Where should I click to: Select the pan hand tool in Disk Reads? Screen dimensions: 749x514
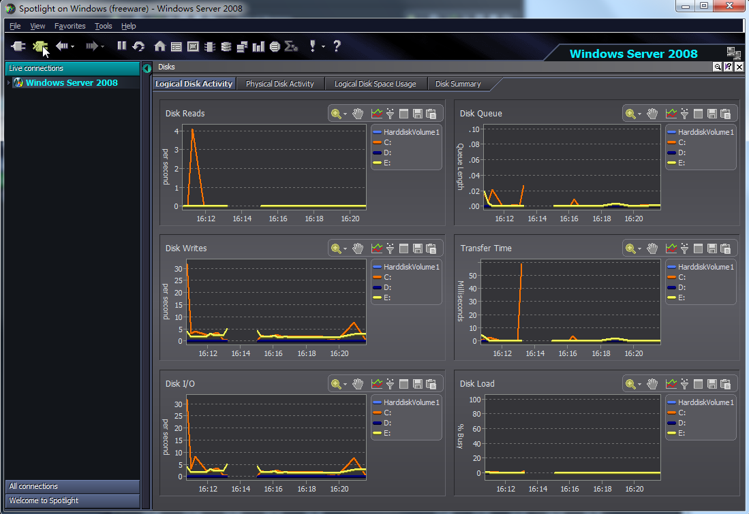coord(358,114)
